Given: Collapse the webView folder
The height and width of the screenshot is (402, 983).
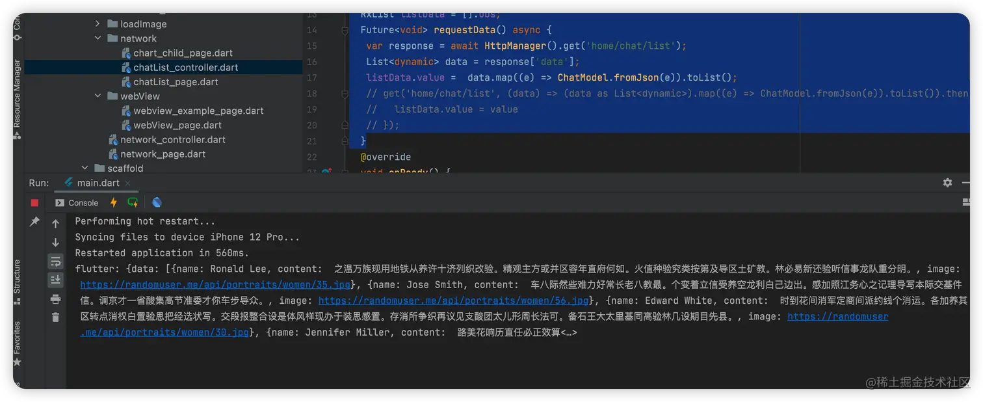Looking at the screenshot, I should click(x=98, y=96).
